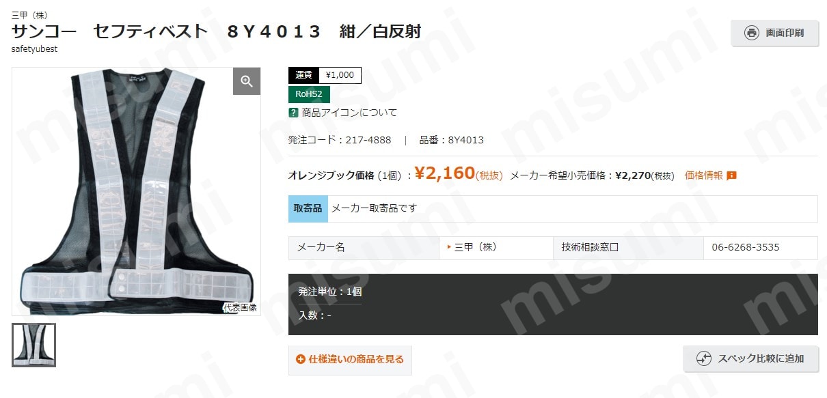The height and width of the screenshot is (398, 827).
Task: Click the スペック比較に追加 button
Action: [x=750, y=358]
